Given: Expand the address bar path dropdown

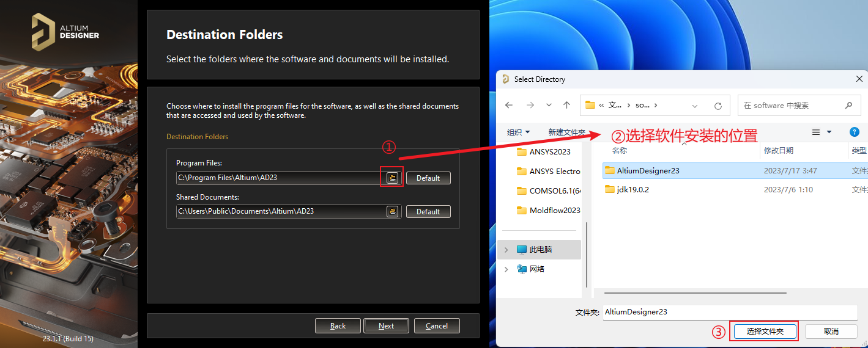Looking at the screenshot, I should point(695,106).
